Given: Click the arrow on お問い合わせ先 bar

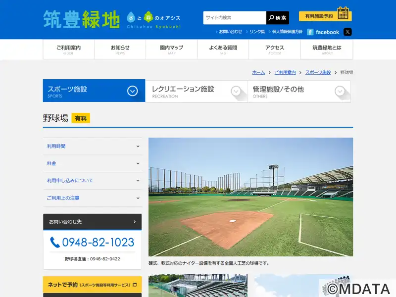Looking at the screenshot, I should point(135,222).
